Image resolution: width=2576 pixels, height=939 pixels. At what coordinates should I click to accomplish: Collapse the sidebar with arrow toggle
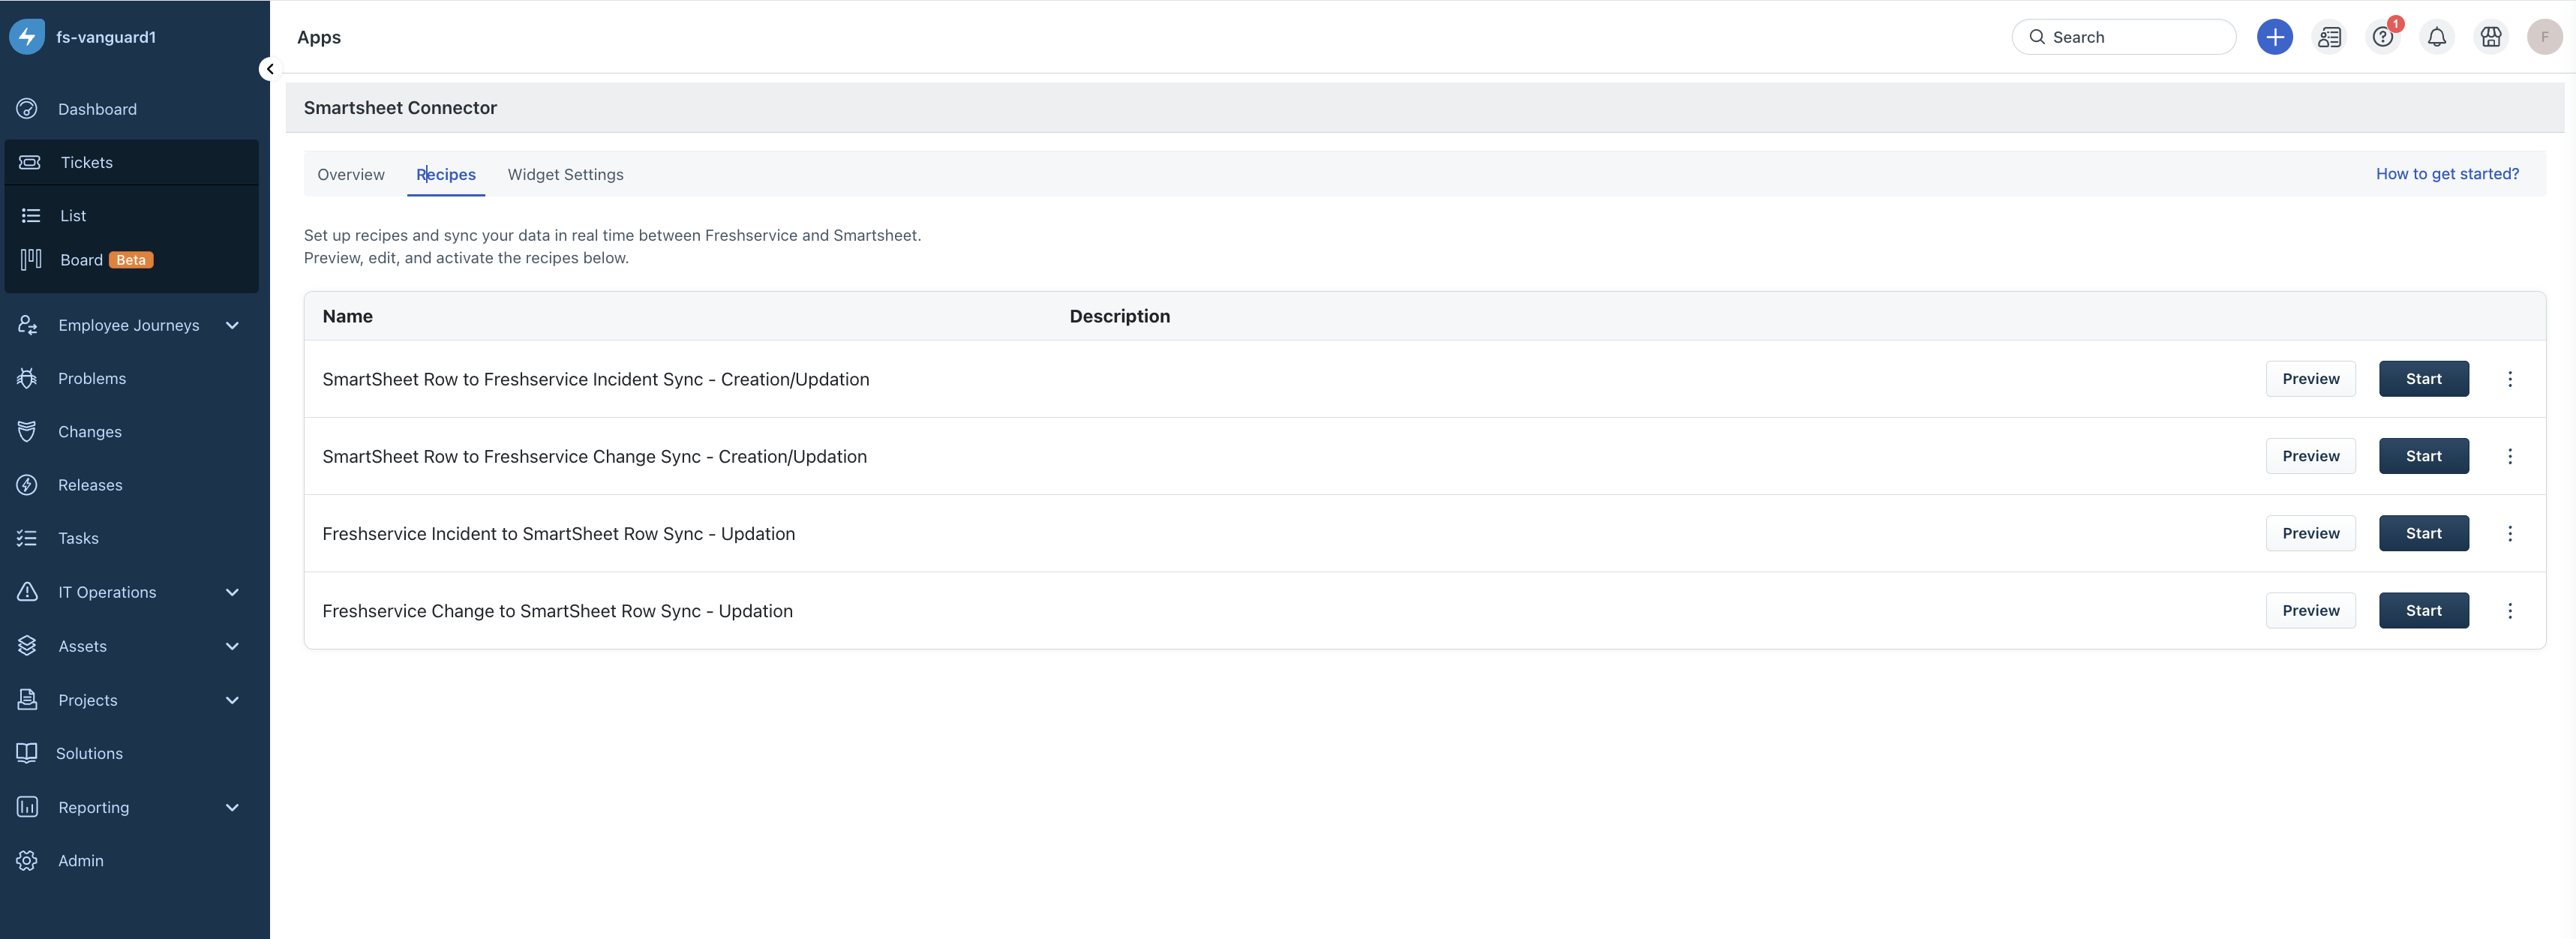269,69
